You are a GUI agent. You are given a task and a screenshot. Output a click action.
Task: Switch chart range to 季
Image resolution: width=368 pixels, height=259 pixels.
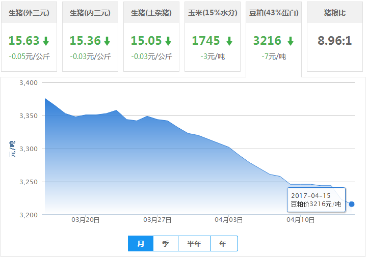click(166, 244)
